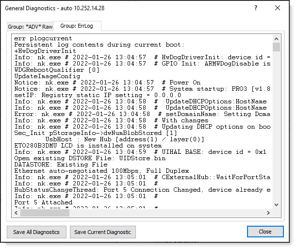Screen dimensions: 297x250
Task: Click the 'Notice: Power On' log entry
Action: (x=107, y=83)
